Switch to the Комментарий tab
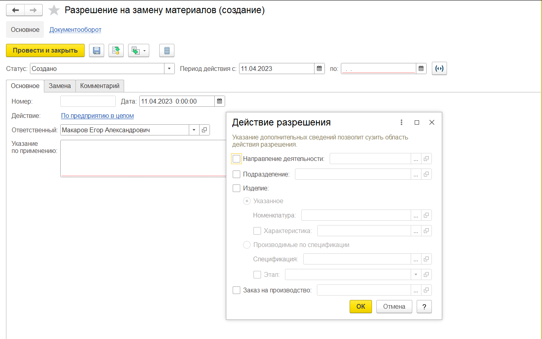 coord(100,86)
